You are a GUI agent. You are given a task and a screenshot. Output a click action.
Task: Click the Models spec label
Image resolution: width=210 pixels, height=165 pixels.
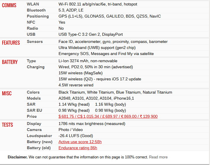tap(34, 98)
